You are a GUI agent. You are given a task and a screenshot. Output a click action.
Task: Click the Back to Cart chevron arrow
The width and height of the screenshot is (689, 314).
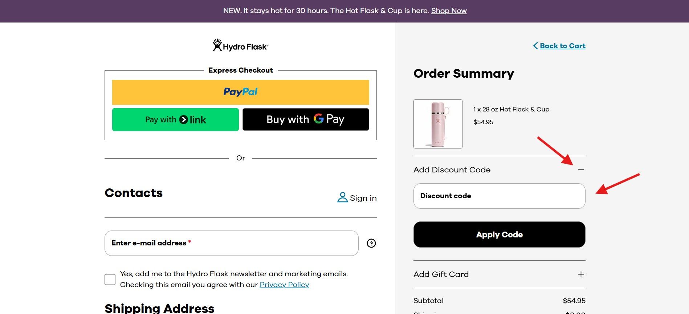click(x=535, y=46)
